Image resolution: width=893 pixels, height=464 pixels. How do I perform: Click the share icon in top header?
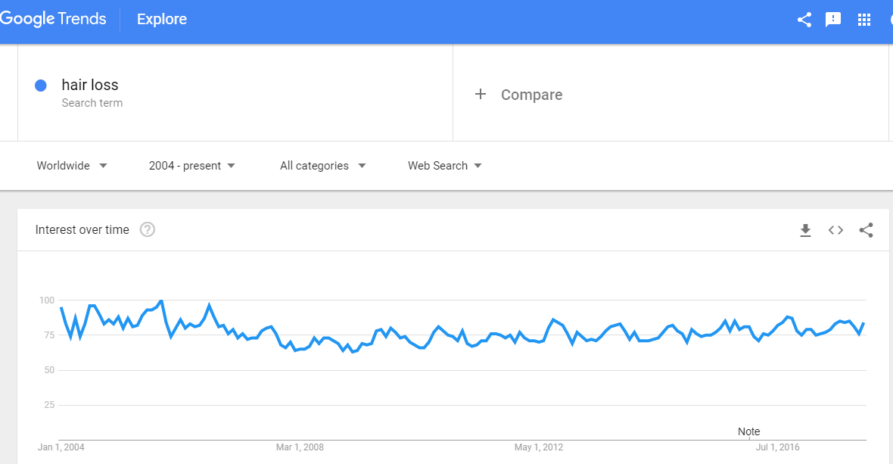804,20
